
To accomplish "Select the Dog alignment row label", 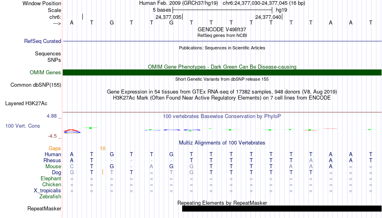I will [57, 173].
